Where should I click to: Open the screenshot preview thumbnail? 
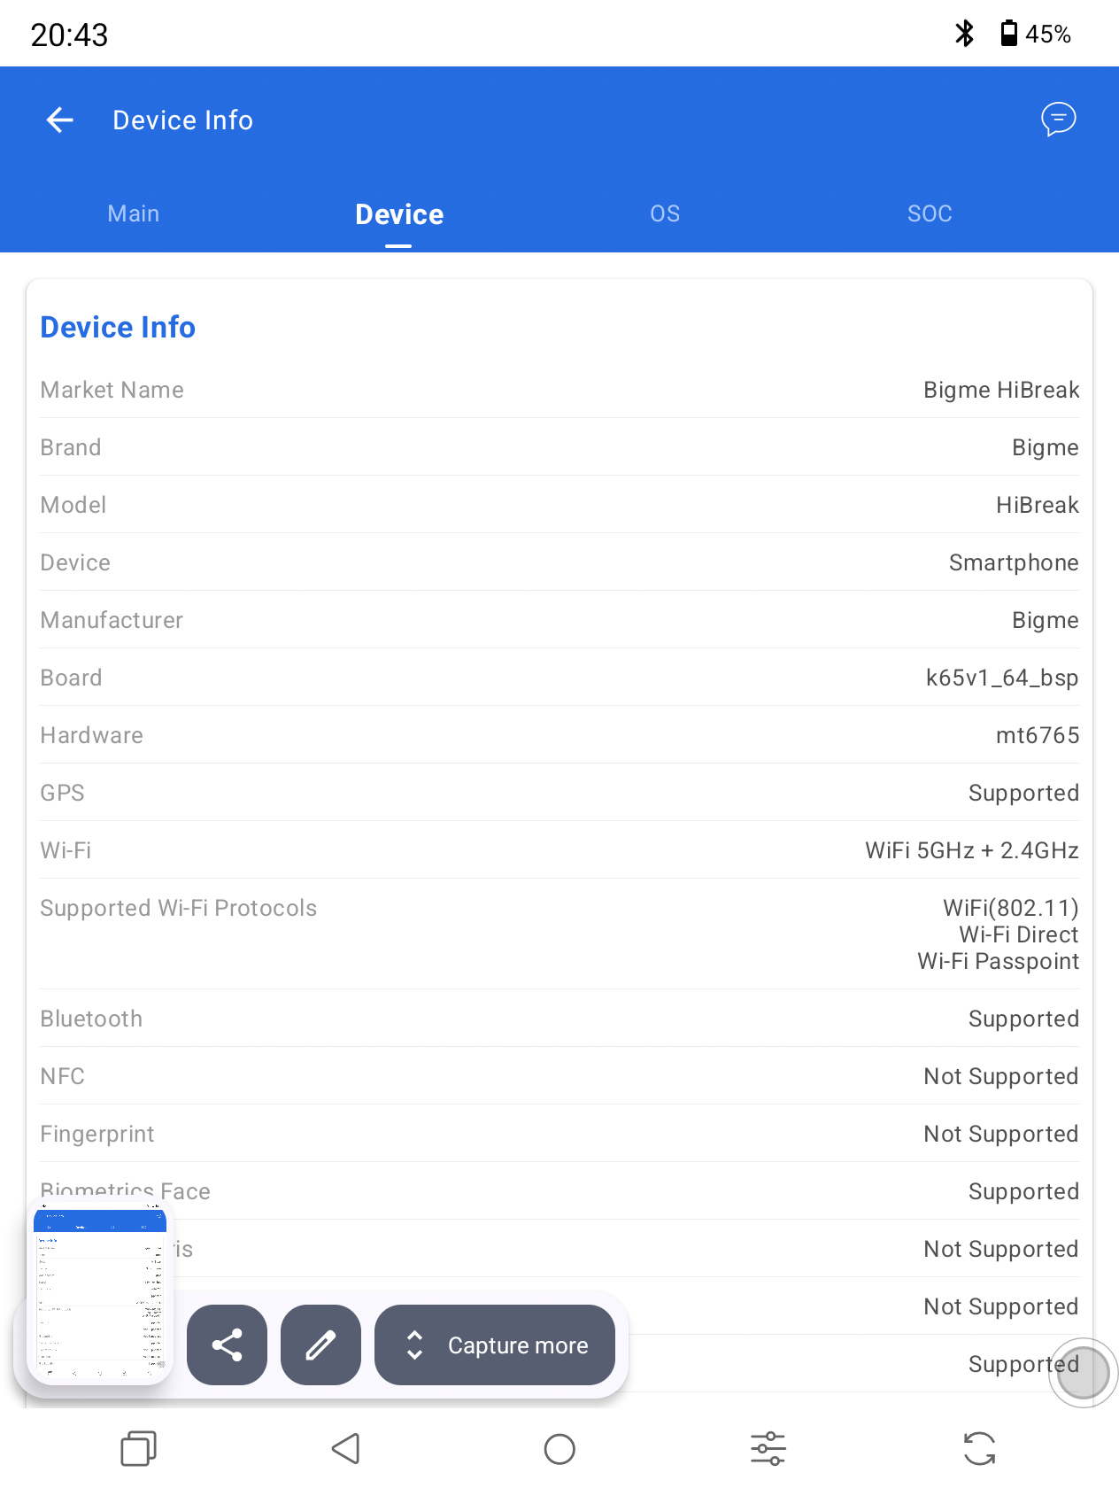[100, 1293]
